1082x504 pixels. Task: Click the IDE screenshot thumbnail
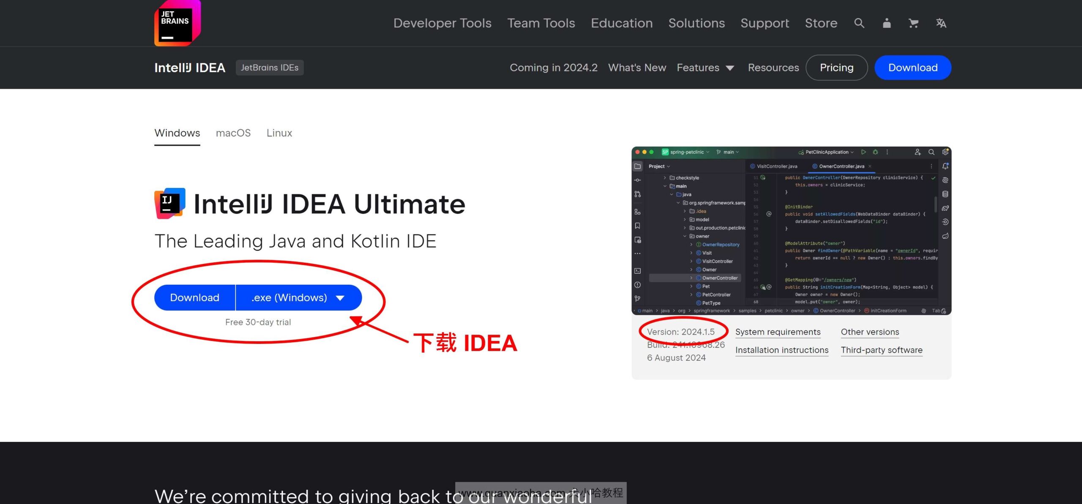791,231
